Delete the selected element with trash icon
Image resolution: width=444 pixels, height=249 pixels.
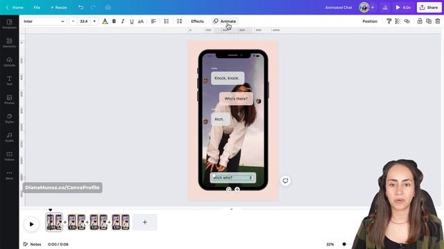point(438,21)
